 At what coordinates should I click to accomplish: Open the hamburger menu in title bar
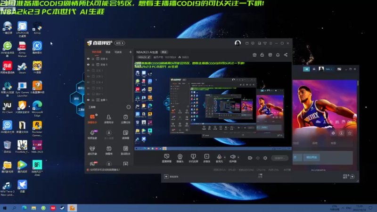point(270,43)
